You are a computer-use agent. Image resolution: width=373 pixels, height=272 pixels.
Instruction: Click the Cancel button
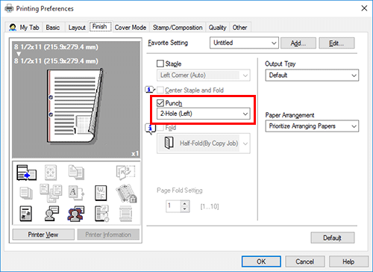pos(305,262)
